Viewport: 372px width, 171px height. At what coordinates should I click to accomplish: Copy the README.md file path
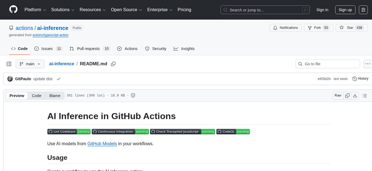(113, 64)
